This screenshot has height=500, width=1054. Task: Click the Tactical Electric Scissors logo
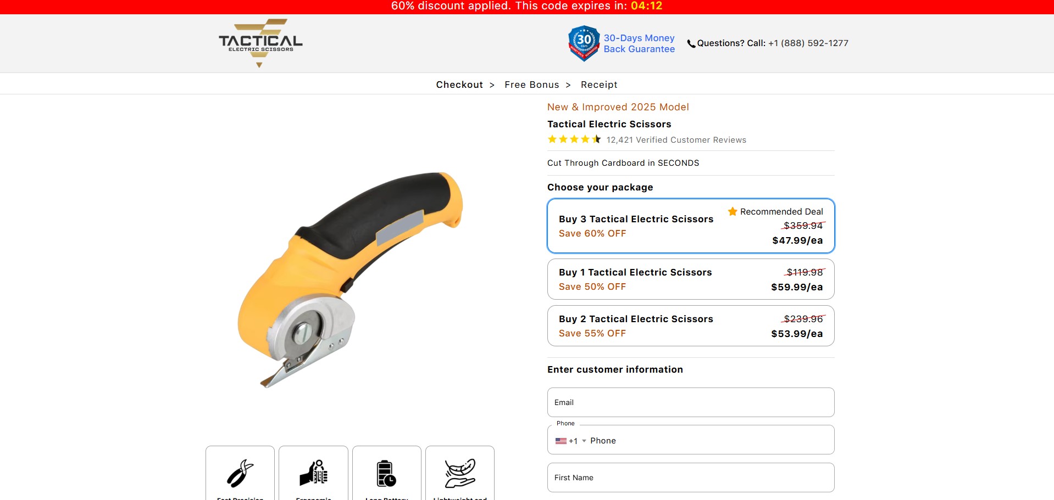tap(260, 43)
